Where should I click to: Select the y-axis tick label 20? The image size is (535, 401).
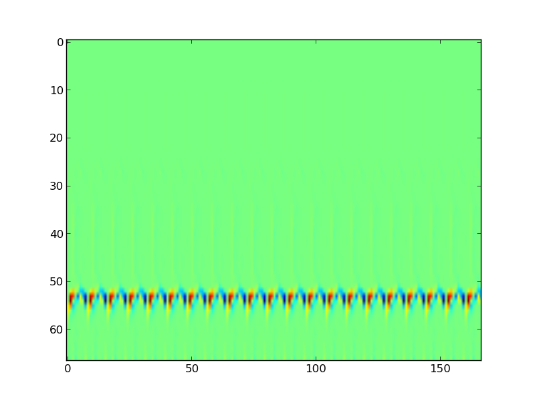point(56,138)
